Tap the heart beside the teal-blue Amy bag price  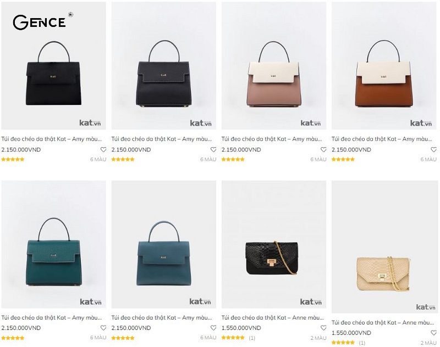(x=213, y=328)
